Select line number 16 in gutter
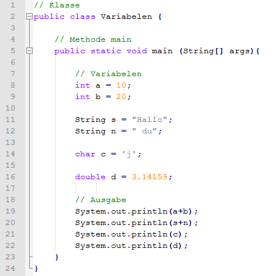This screenshot has width=278, height=276. [10, 177]
